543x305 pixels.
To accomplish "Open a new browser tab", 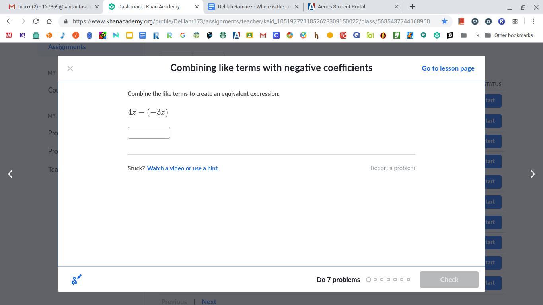I will [x=412, y=7].
